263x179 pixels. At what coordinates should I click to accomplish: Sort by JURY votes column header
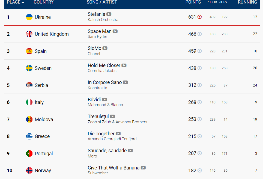223,2
